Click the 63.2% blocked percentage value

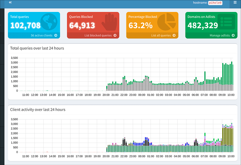click(x=140, y=25)
